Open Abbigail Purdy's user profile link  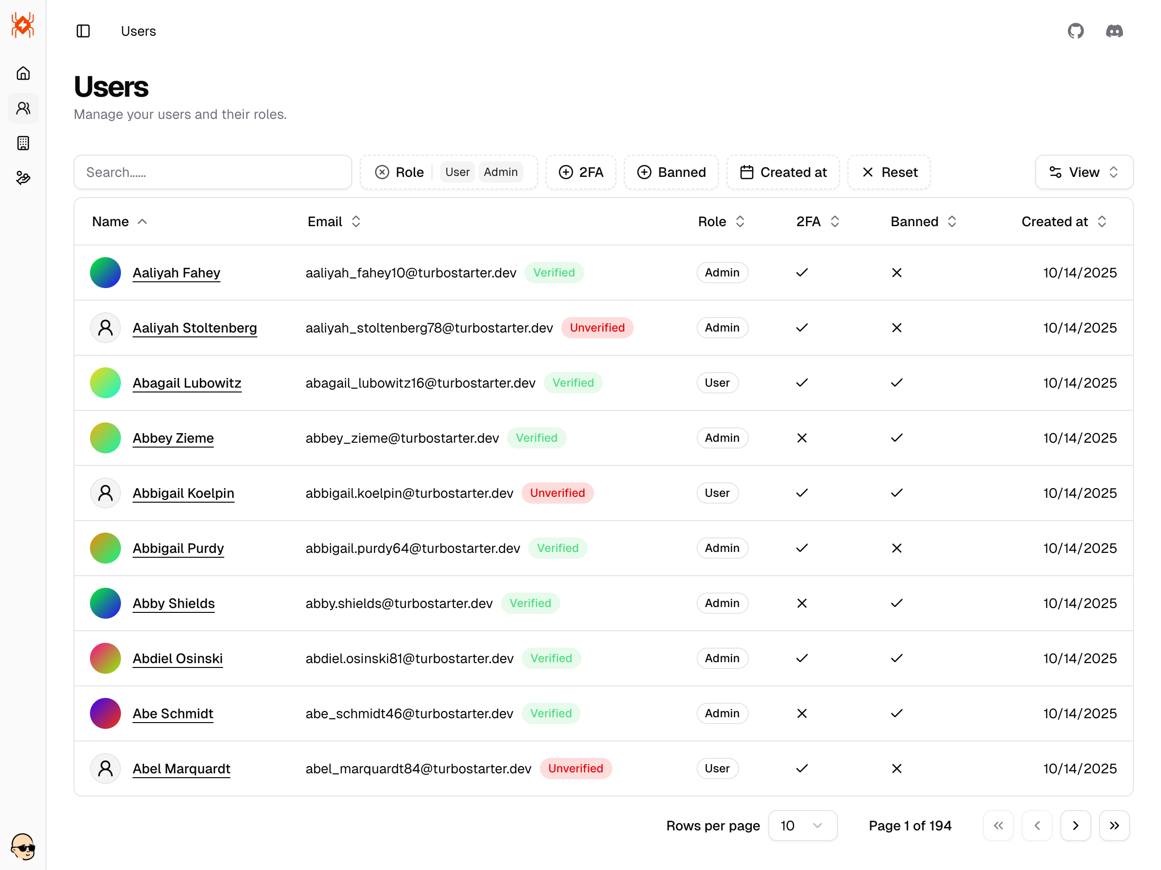click(178, 548)
